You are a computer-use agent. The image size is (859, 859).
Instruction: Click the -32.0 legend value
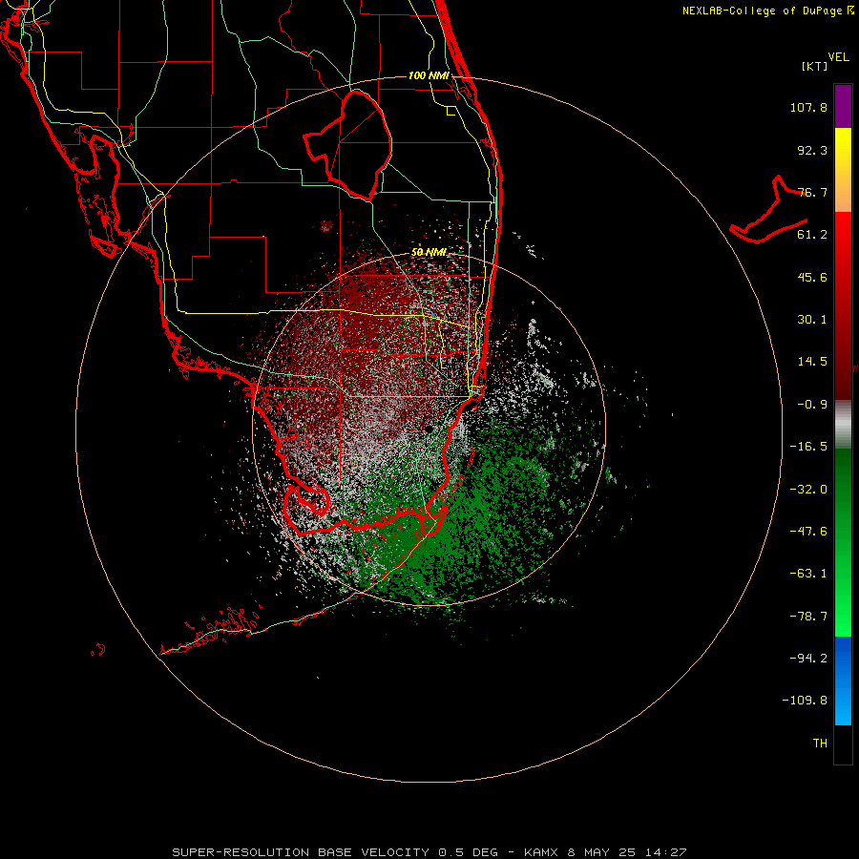point(808,490)
